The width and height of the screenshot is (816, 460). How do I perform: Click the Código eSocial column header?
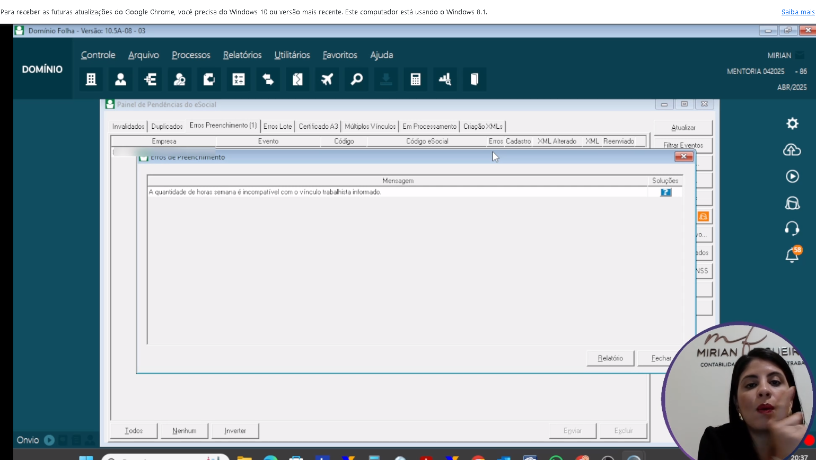coord(427,141)
